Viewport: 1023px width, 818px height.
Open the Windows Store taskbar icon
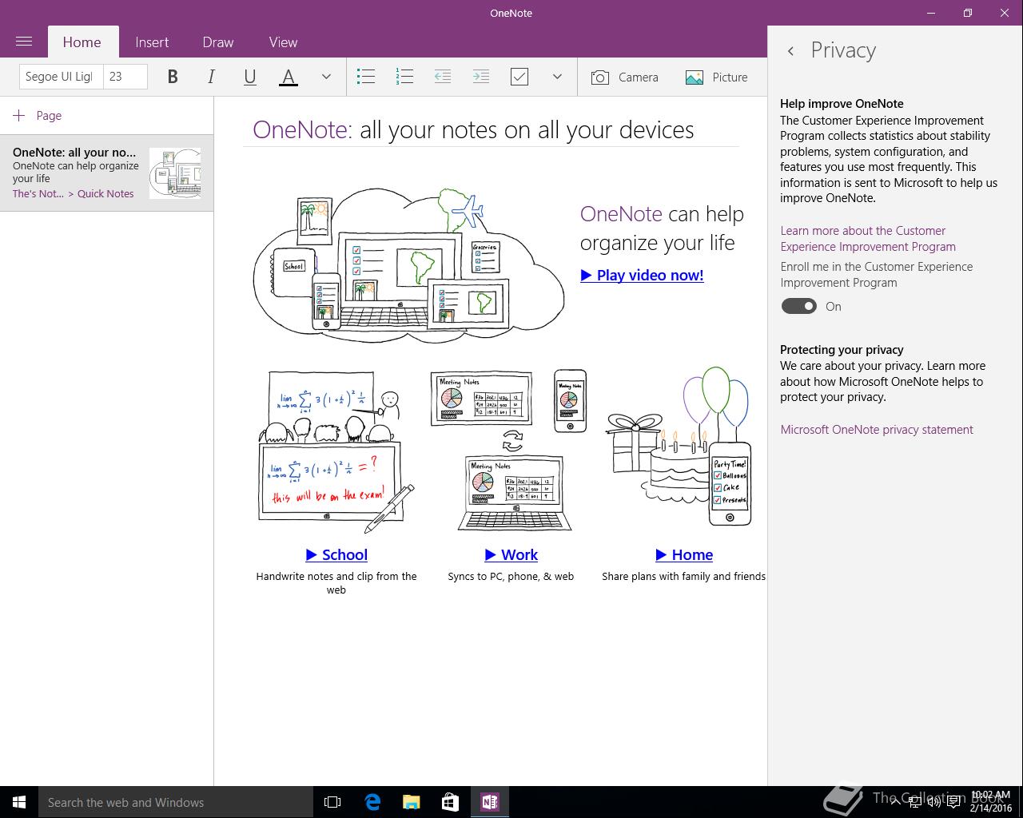pyautogui.click(x=450, y=802)
